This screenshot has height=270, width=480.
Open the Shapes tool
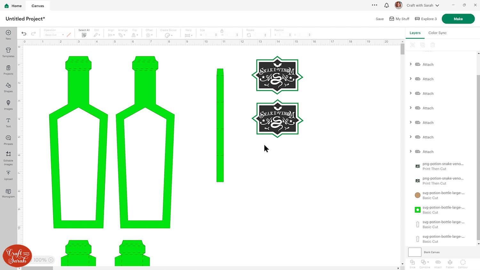8,87
